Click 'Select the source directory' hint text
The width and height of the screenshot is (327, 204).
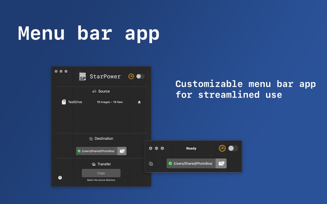tap(101, 180)
